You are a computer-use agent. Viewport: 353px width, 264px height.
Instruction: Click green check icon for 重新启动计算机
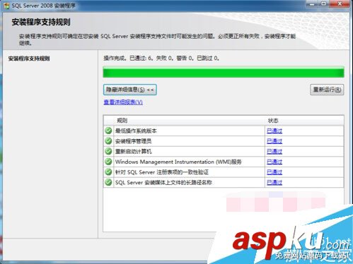[x=108, y=151]
